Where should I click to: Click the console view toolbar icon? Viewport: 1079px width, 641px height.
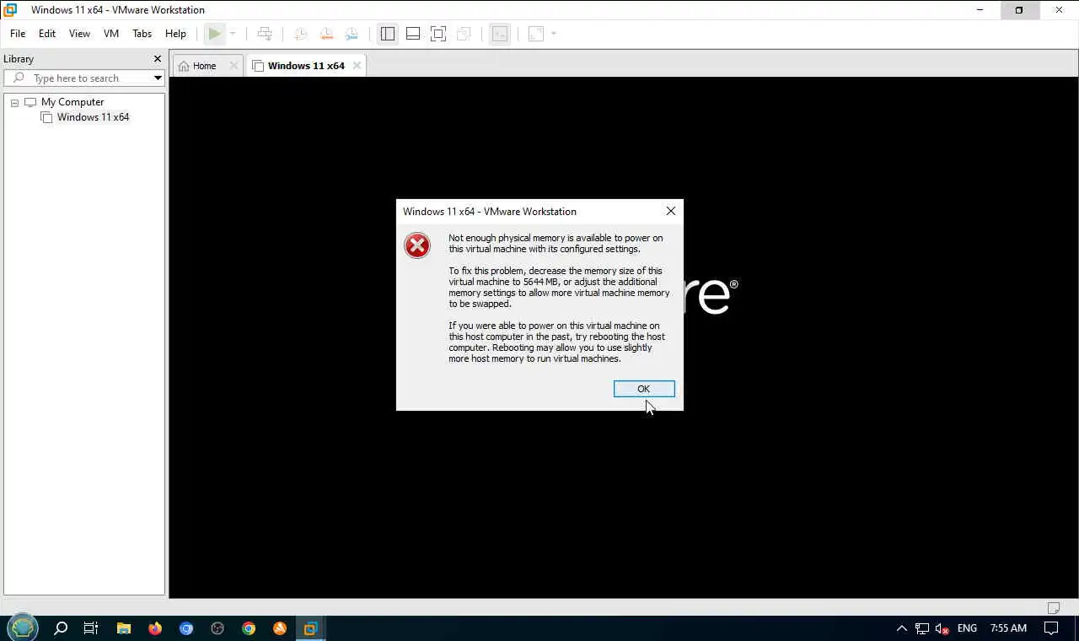pyautogui.click(x=500, y=34)
